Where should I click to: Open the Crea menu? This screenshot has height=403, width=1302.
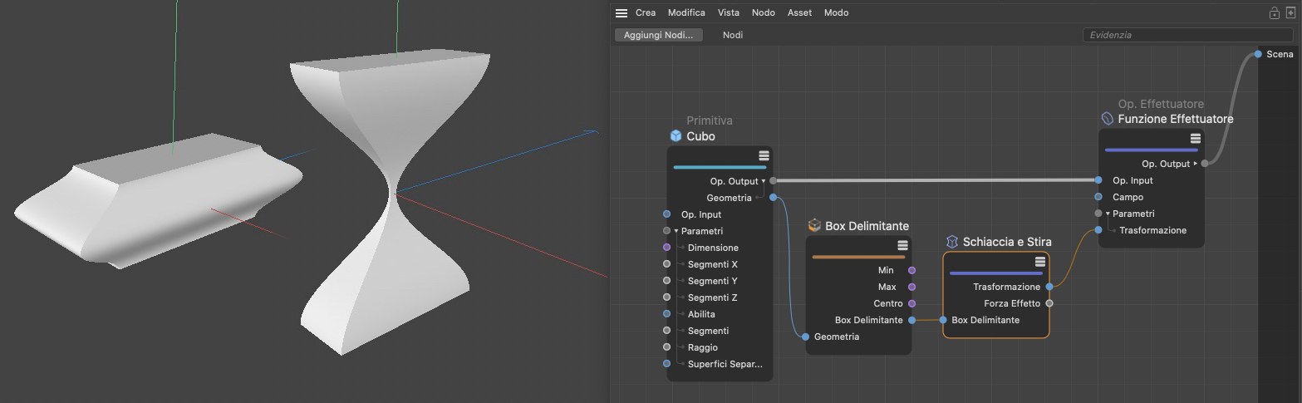coord(646,13)
